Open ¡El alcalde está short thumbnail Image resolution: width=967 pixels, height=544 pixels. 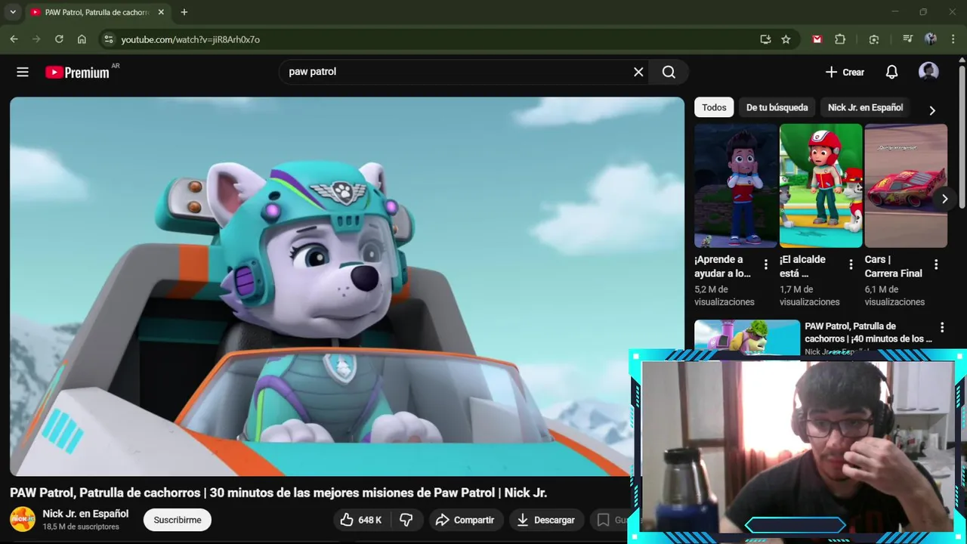820,186
